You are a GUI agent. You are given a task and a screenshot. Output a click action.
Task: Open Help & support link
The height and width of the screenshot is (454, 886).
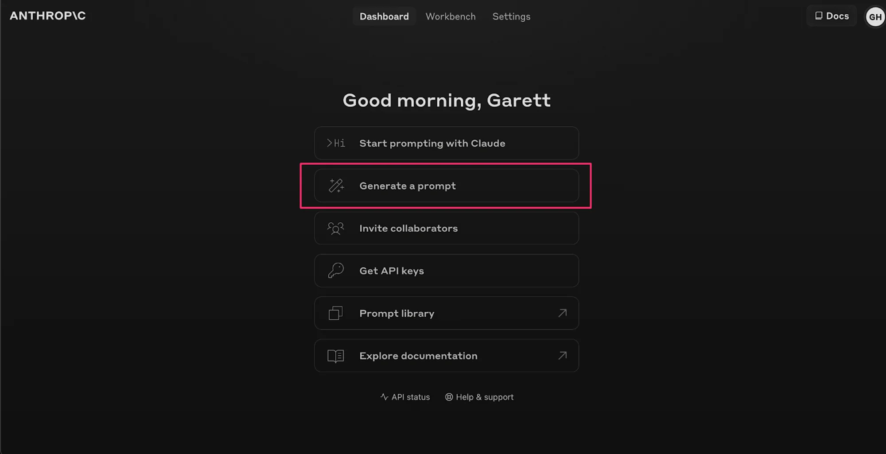point(479,397)
